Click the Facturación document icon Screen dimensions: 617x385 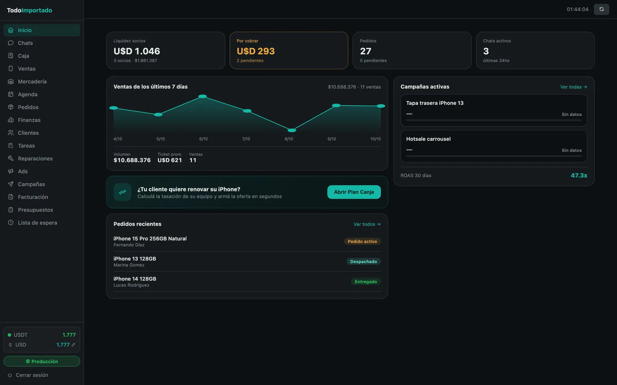tap(11, 197)
